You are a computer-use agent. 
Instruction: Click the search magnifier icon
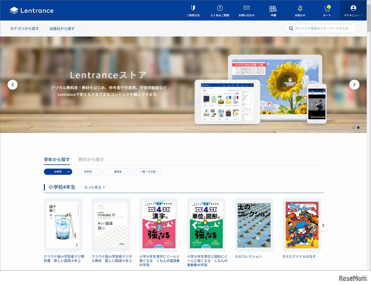pyautogui.click(x=291, y=28)
